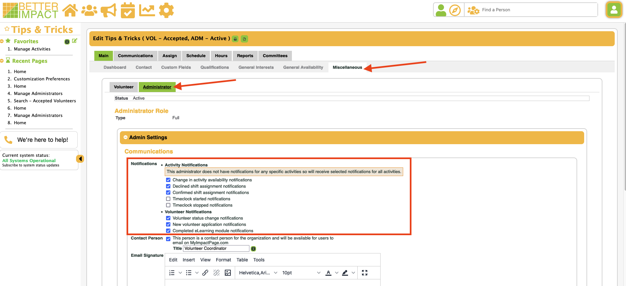Enable Timeclock started notifications checkbox
This screenshot has width=626, height=286.
pyautogui.click(x=168, y=199)
